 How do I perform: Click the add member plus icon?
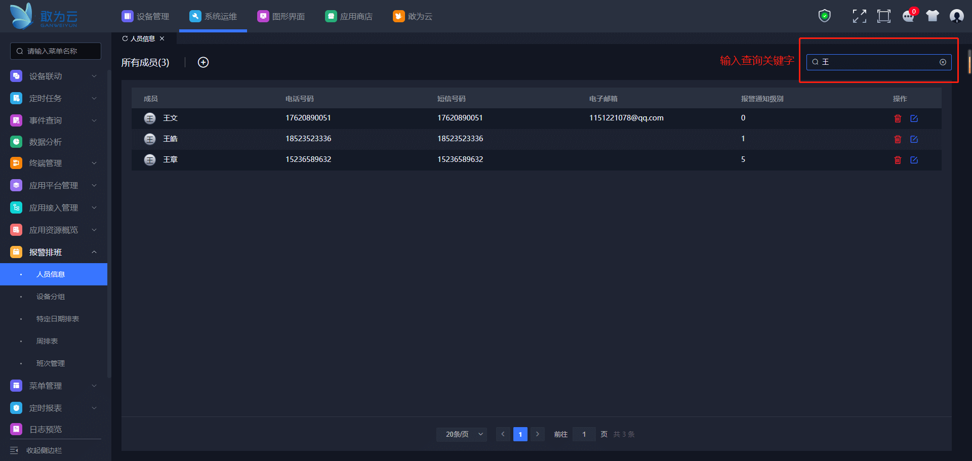pos(203,62)
